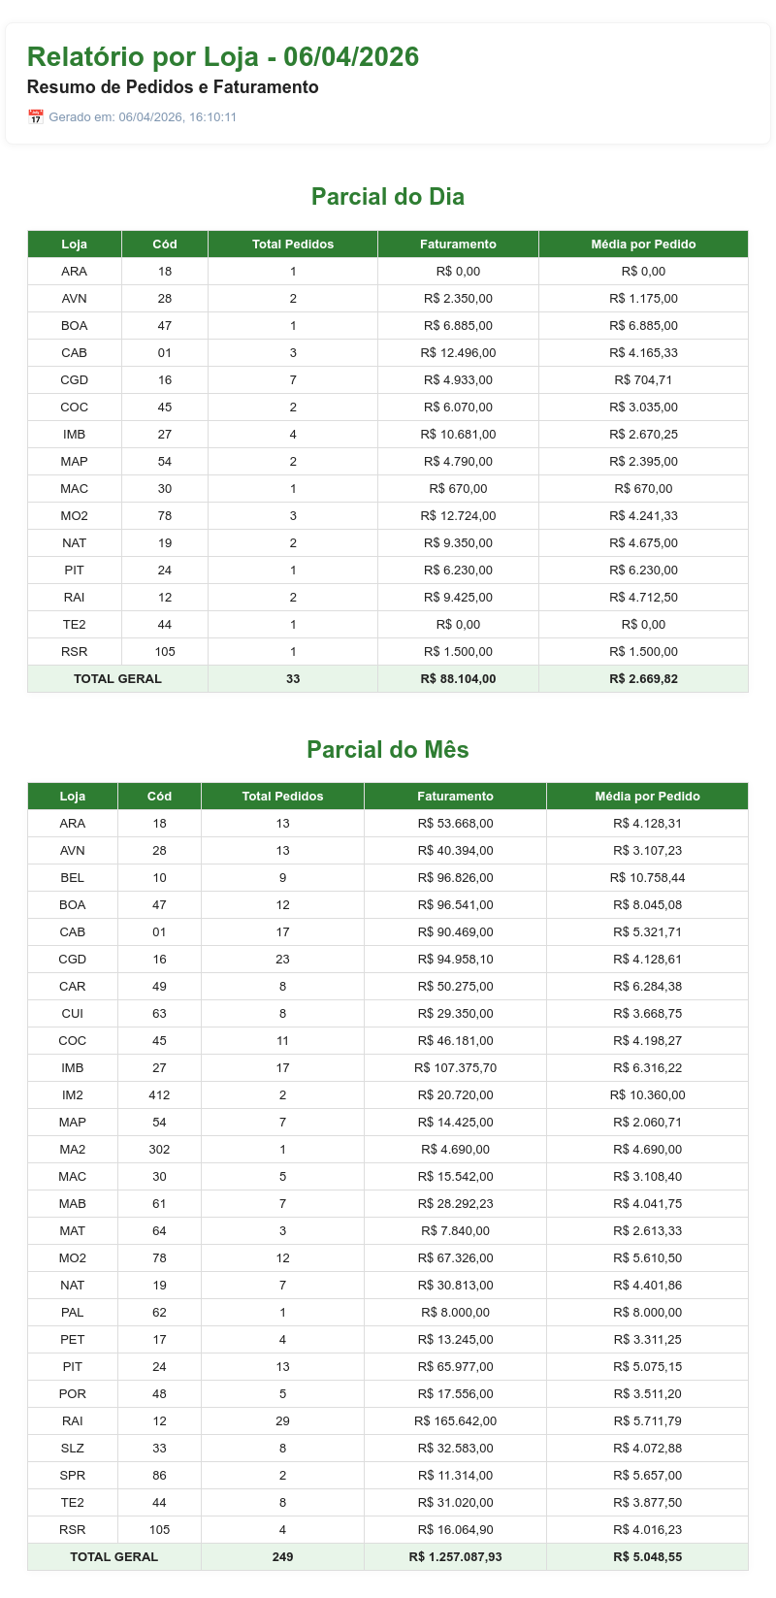Image resolution: width=776 pixels, height=1598 pixels.
Task: Select the Média por Pedido header in monthly table
Action: 647,797
